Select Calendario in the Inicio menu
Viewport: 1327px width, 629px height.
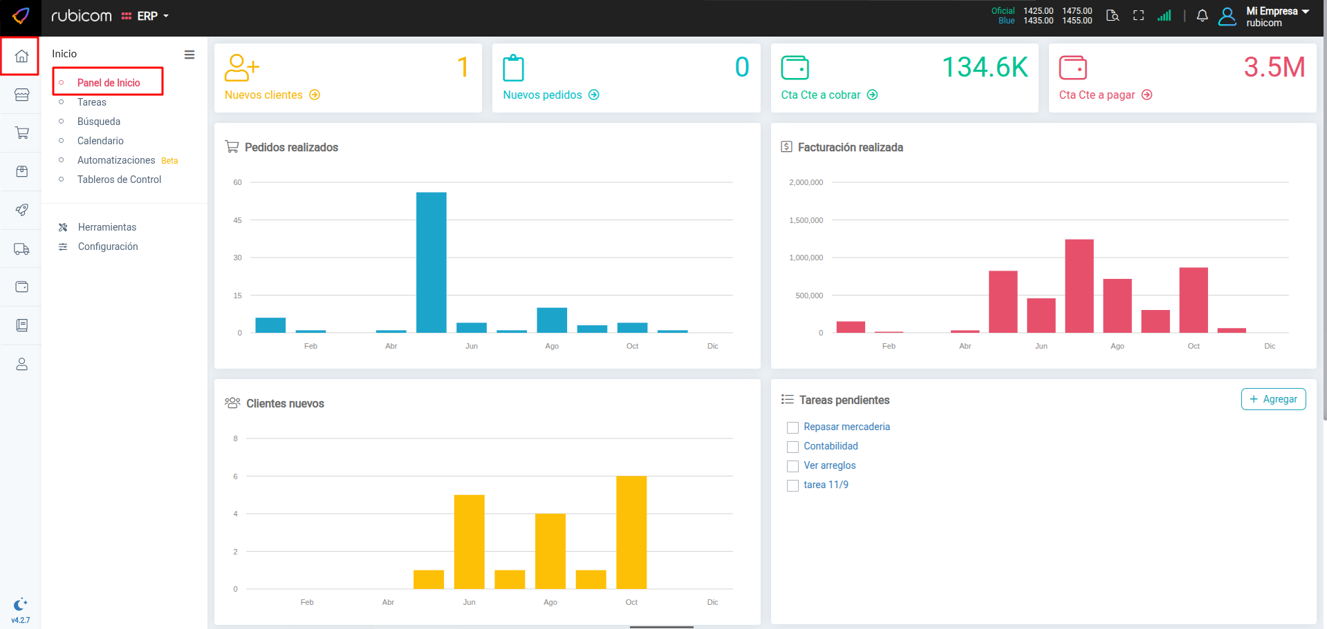tap(100, 141)
